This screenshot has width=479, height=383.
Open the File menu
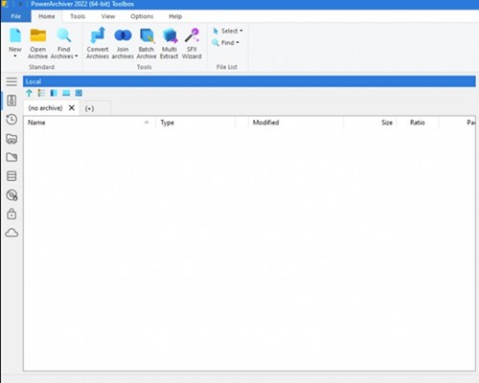pos(16,16)
